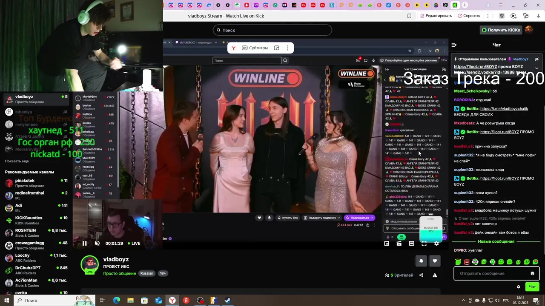
Task: Click Редактировать in the browser address bar
Action: pos(436,16)
